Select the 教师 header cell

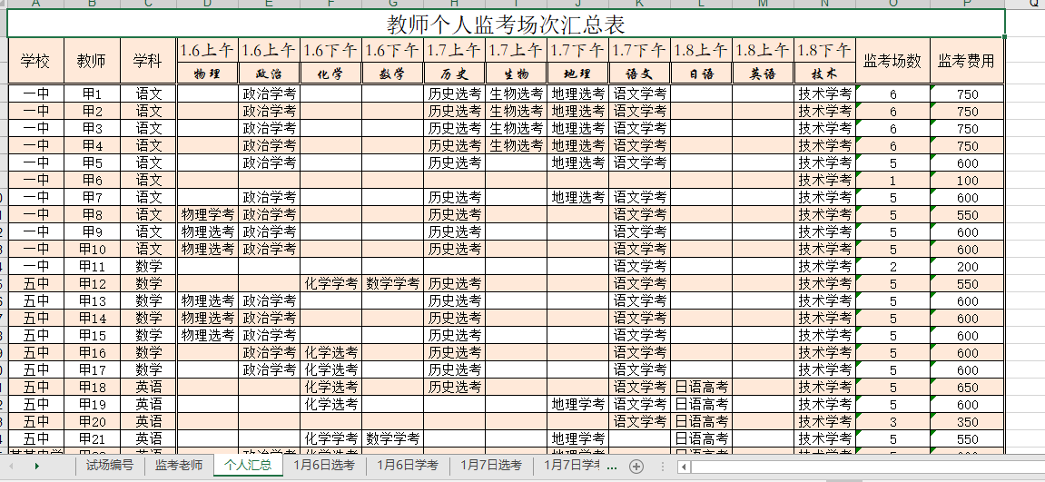(92, 62)
